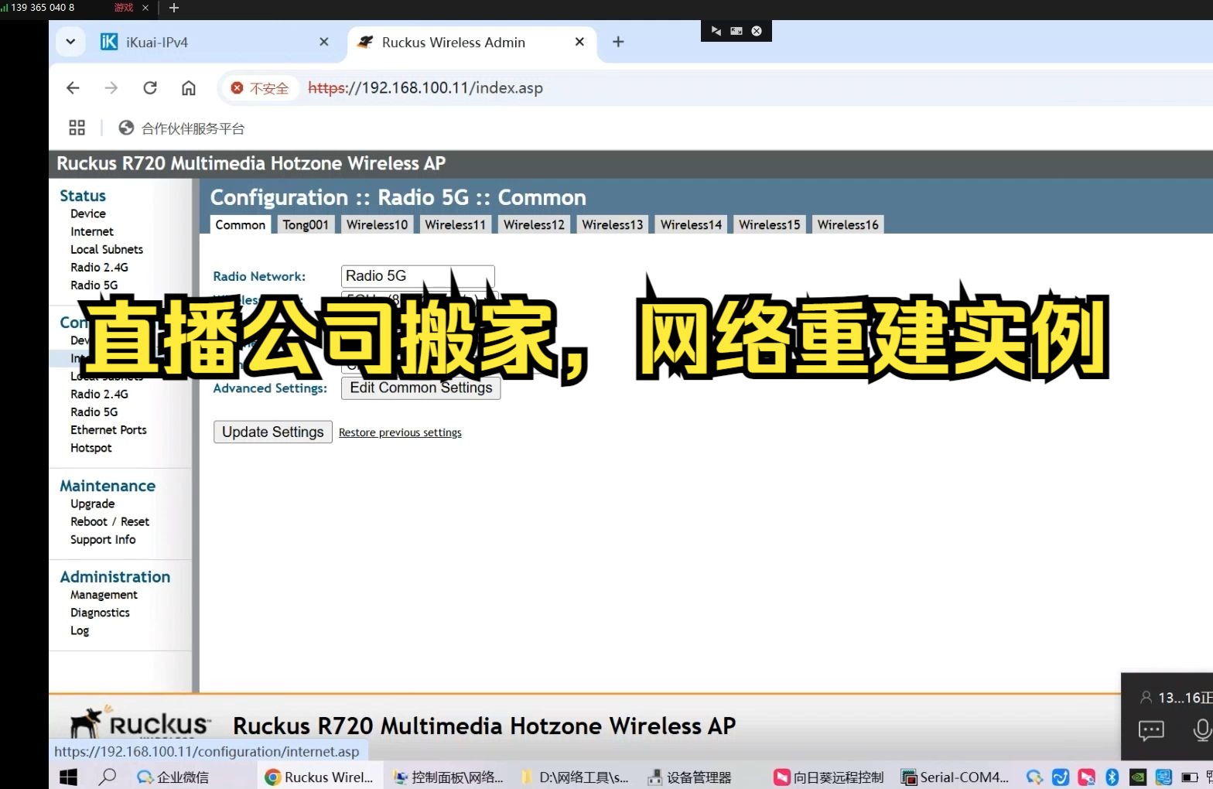
Task: Click the Maintenance section heading
Action: (108, 486)
